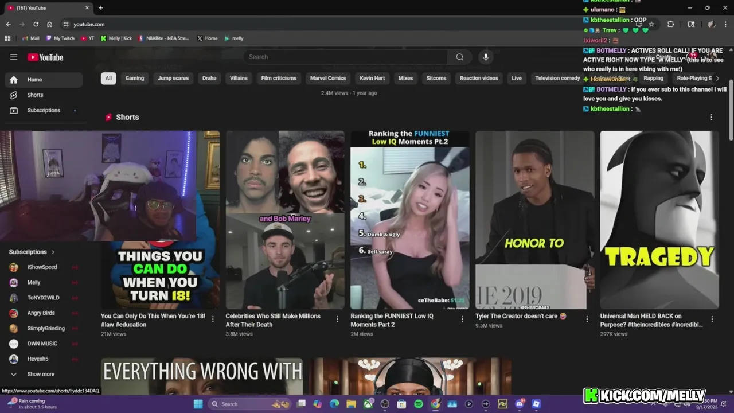This screenshot has width=734, height=413.
Task: Open the My Twitch bookmark
Action: (x=60, y=38)
